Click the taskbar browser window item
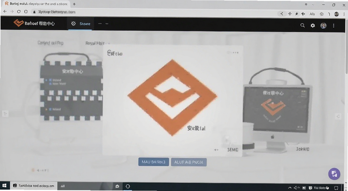 pyautogui.click(x=33, y=186)
